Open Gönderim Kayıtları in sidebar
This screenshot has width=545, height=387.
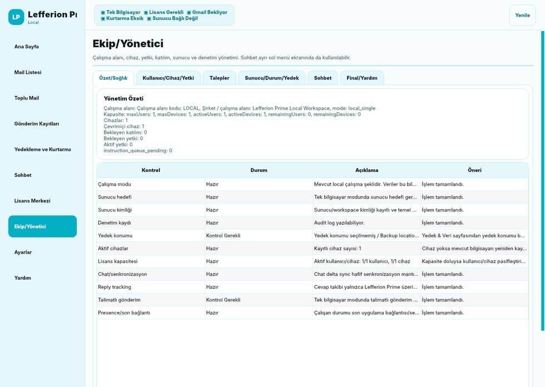[x=42, y=123]
